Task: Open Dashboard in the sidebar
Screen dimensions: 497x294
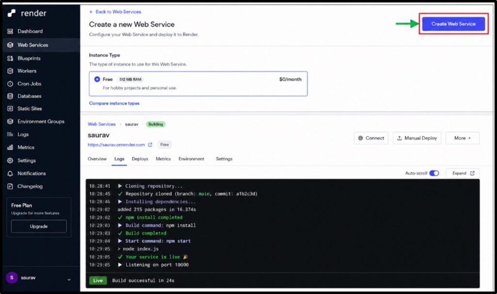Action: coord(30,32)
